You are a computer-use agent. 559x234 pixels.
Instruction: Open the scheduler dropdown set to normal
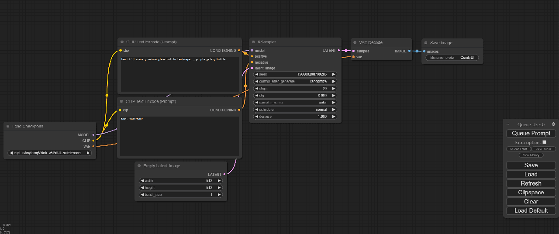pos(295,110)
